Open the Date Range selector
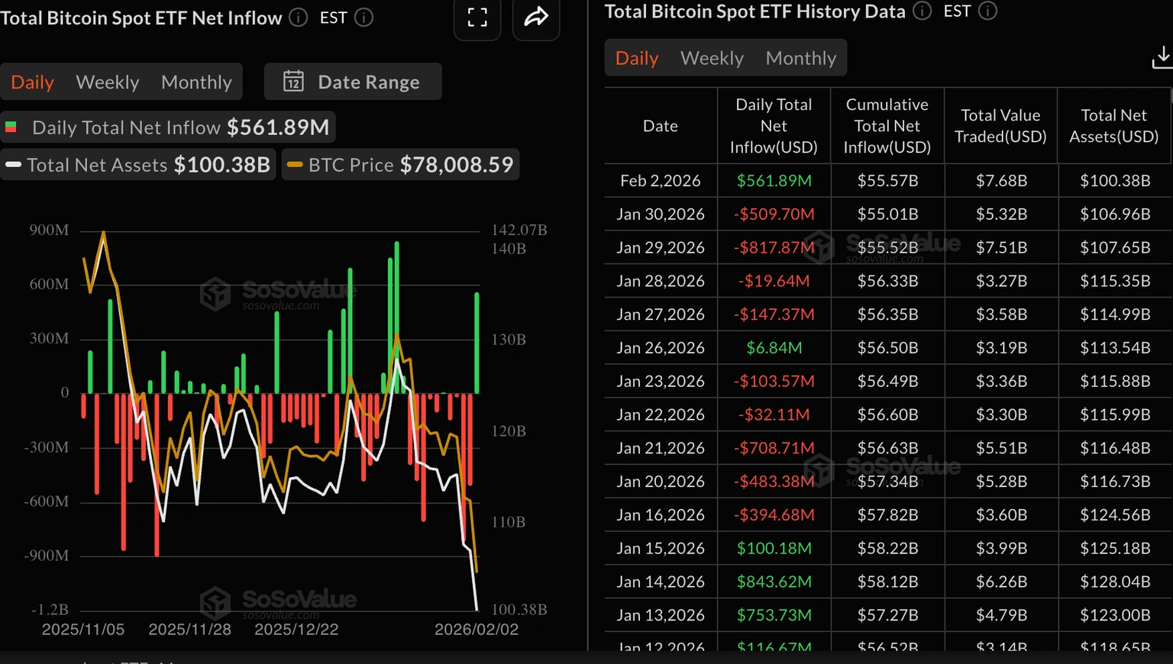 click(353, 82)
